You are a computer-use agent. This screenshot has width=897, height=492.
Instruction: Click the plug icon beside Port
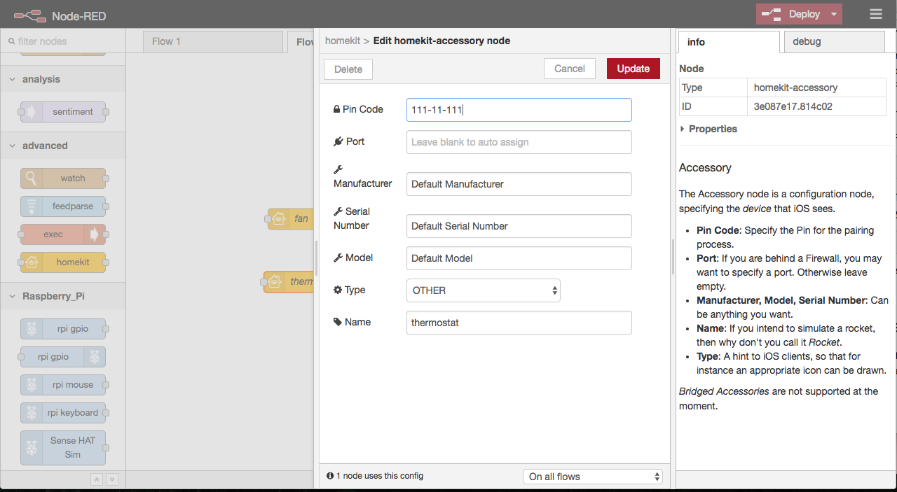[338, 142]
